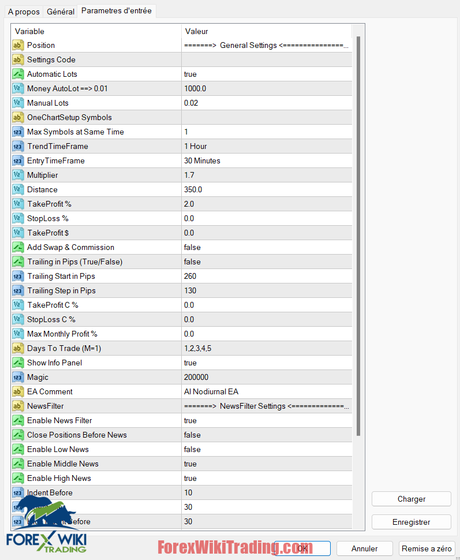Click the double icon beside Multiplier
Image resolution: width=460 pixels, height=560 pixels.
click(x=18, y=175)
